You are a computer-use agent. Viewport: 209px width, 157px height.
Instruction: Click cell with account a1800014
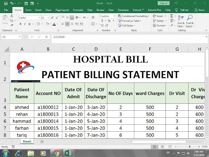[48, 121]
